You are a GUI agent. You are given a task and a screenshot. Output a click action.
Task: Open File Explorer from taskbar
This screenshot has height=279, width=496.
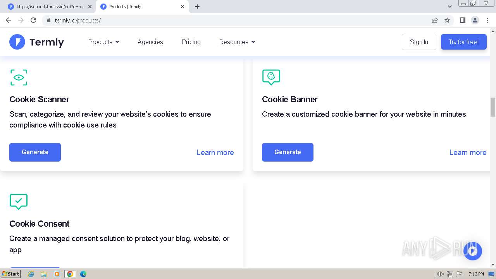44,274
